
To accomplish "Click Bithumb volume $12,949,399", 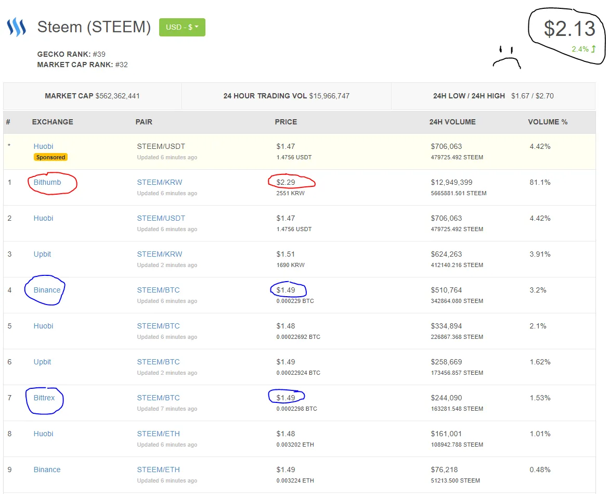I will 451,182.
